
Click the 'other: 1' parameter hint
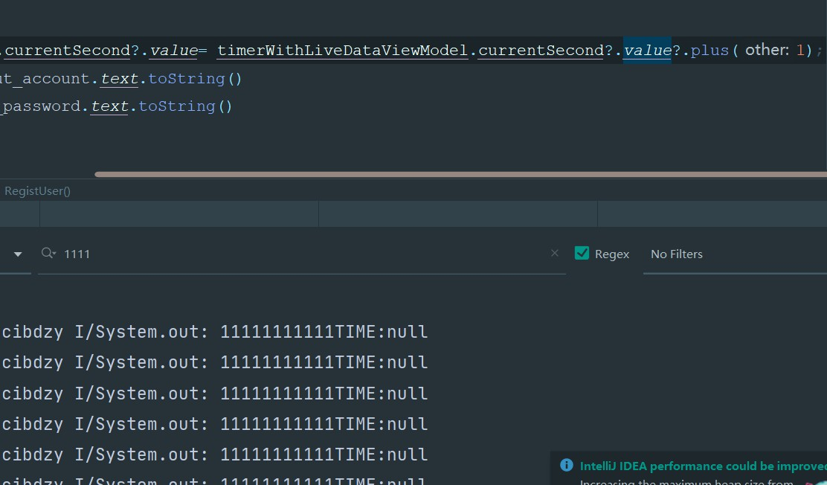click(x=778, y=51)
